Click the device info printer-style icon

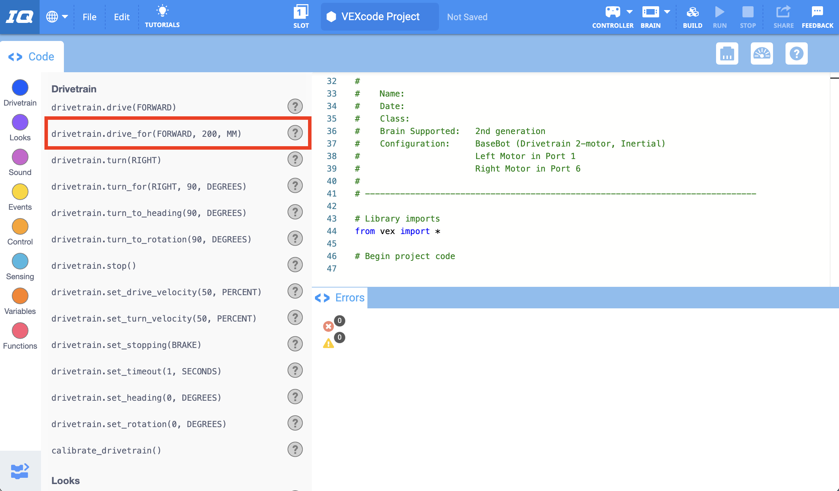tap(727, 53)
